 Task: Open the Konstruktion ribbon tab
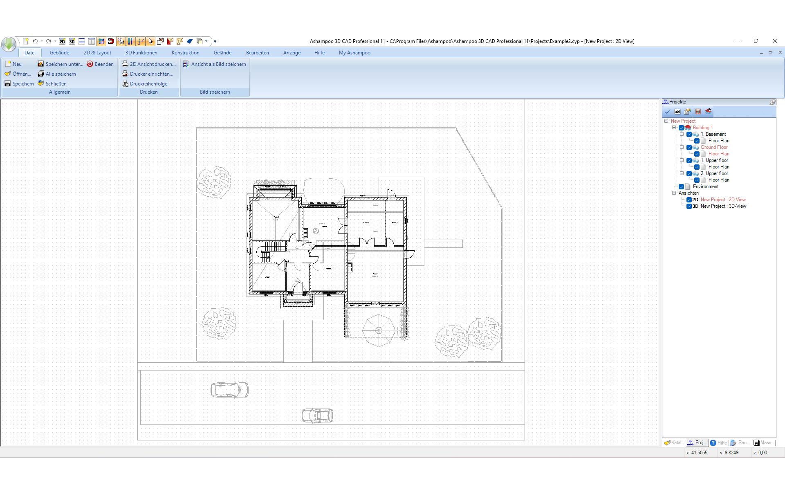(185, 53)
